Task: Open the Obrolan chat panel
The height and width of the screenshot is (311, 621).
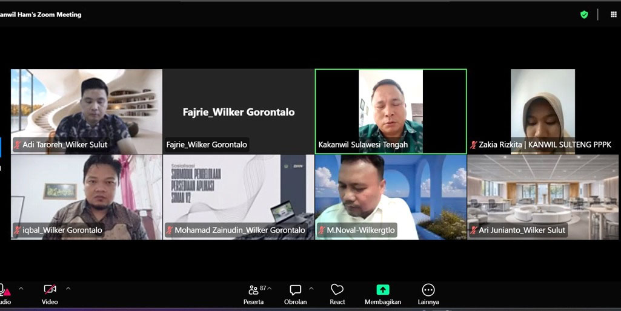Action: [295, 295]
